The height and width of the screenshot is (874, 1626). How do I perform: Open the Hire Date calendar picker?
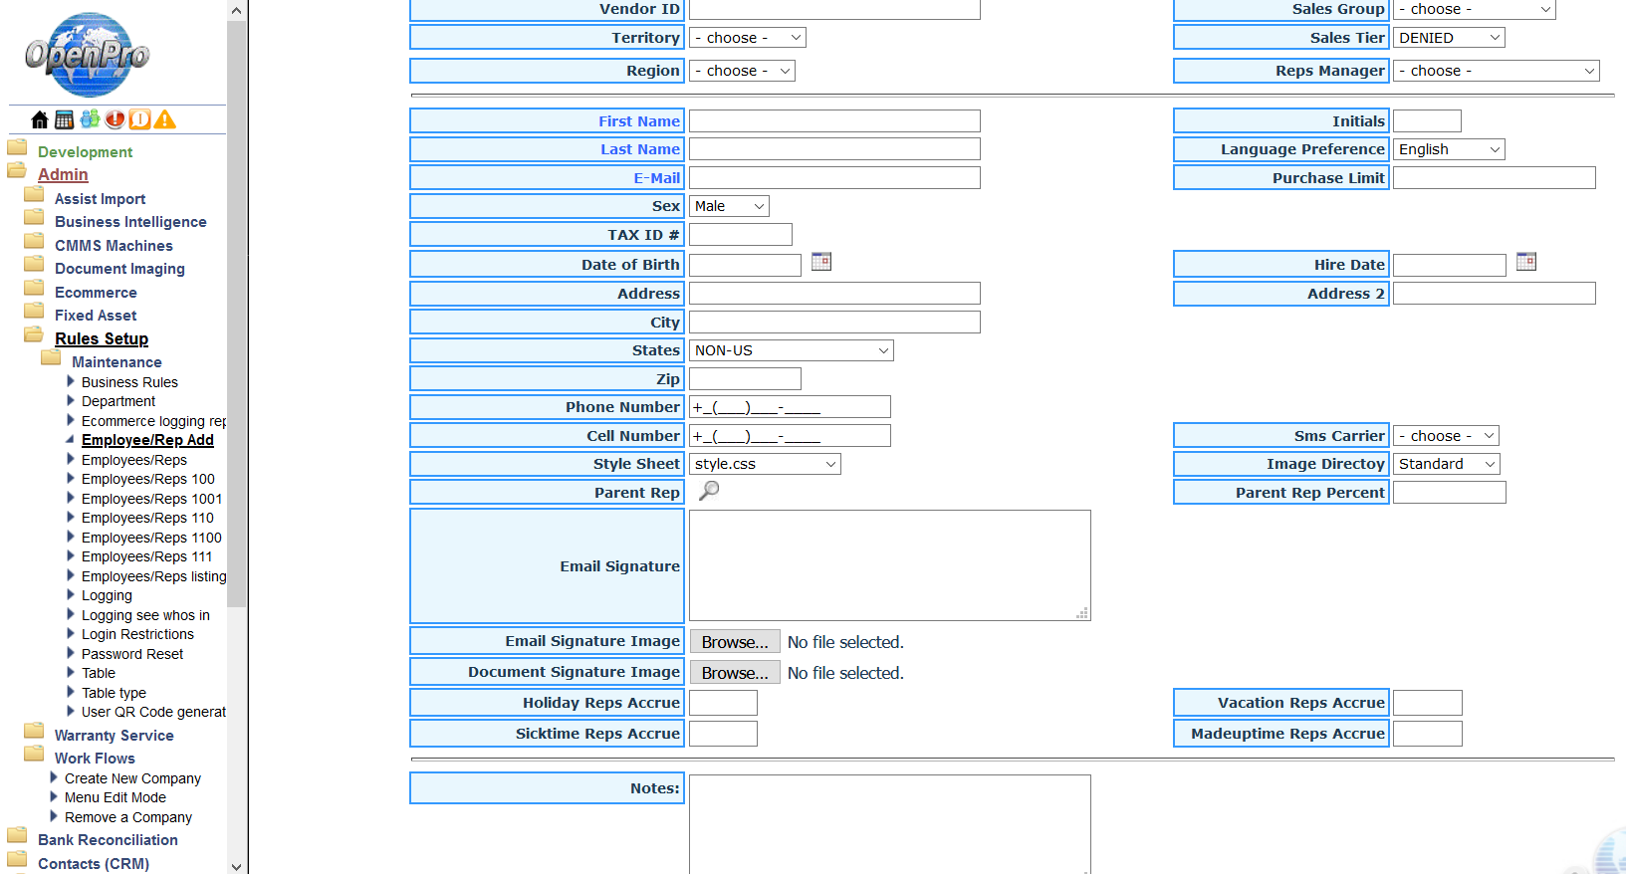(1525, 262)
